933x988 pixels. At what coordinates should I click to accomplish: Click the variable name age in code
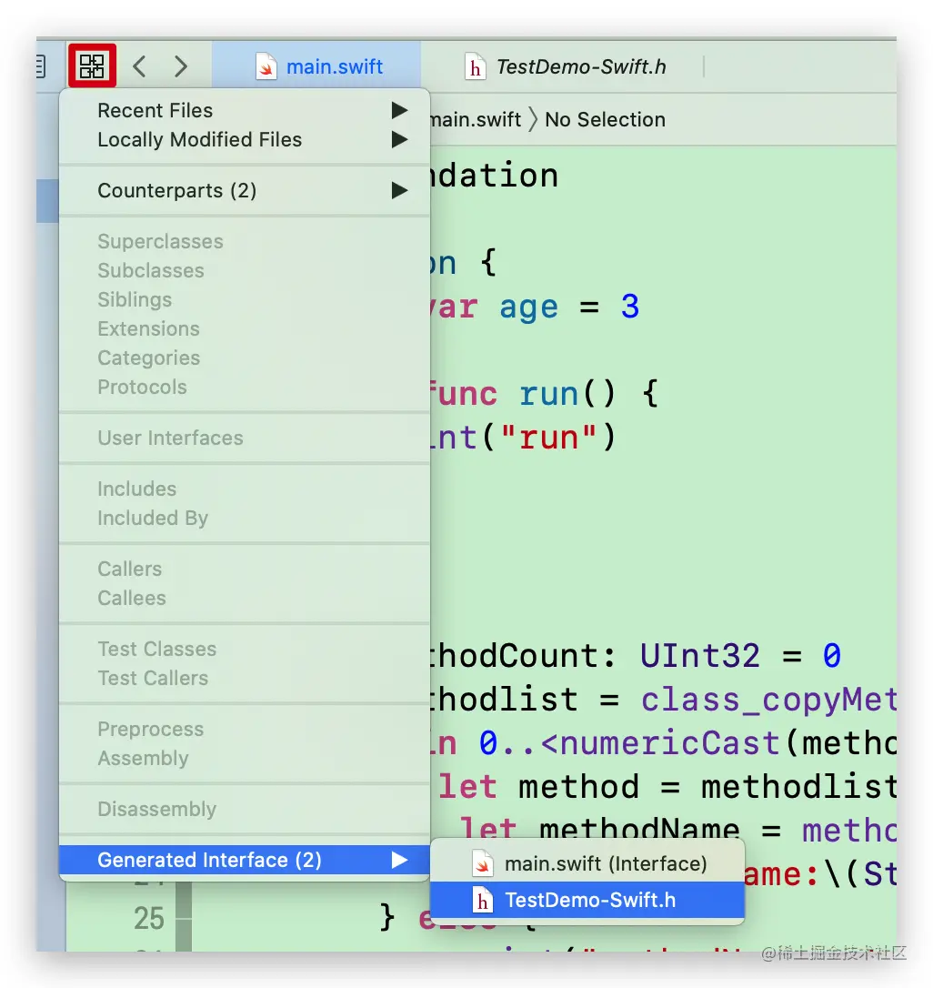point(528,308)
